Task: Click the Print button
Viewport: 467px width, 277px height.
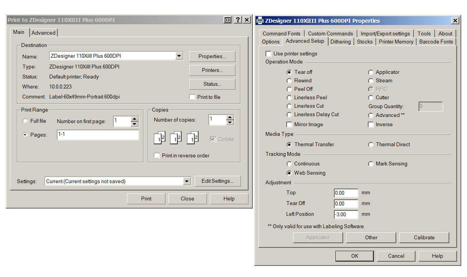Action: click(146, 199)
